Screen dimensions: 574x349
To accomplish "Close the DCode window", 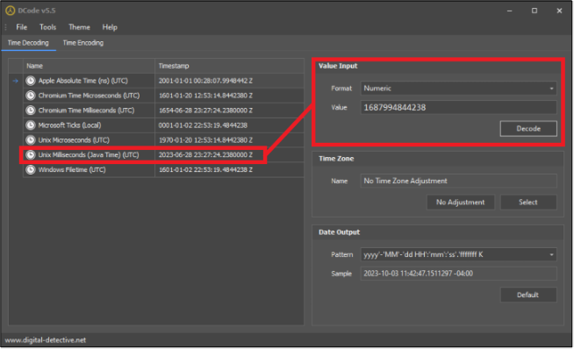I will 559,11.
